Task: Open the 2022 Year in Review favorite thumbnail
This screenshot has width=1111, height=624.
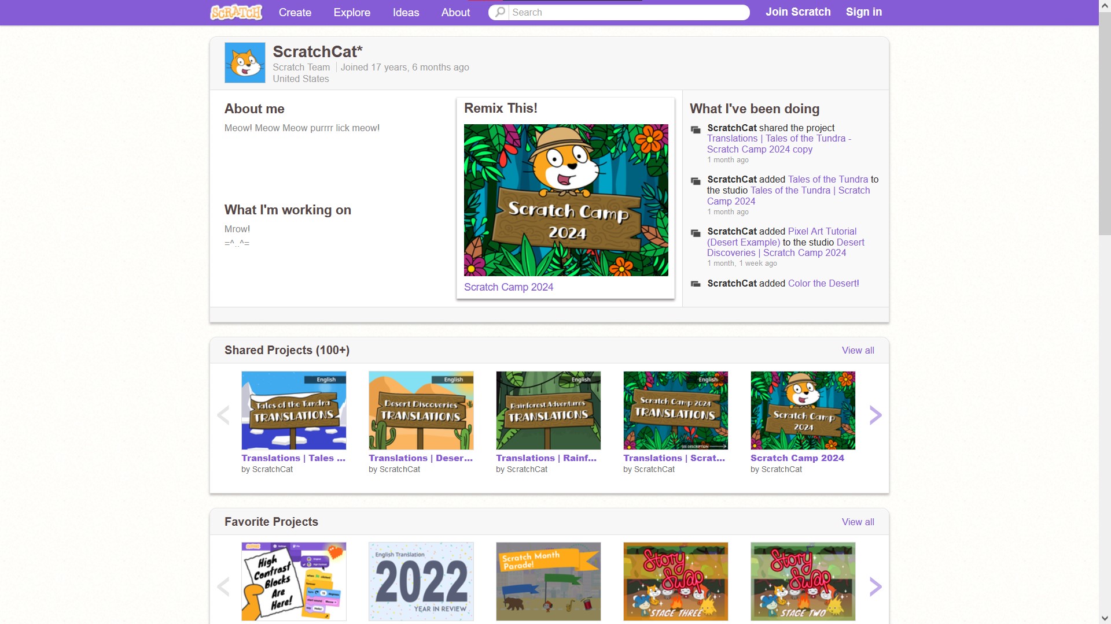Action: pyautogui.click(x=421, y=581)
